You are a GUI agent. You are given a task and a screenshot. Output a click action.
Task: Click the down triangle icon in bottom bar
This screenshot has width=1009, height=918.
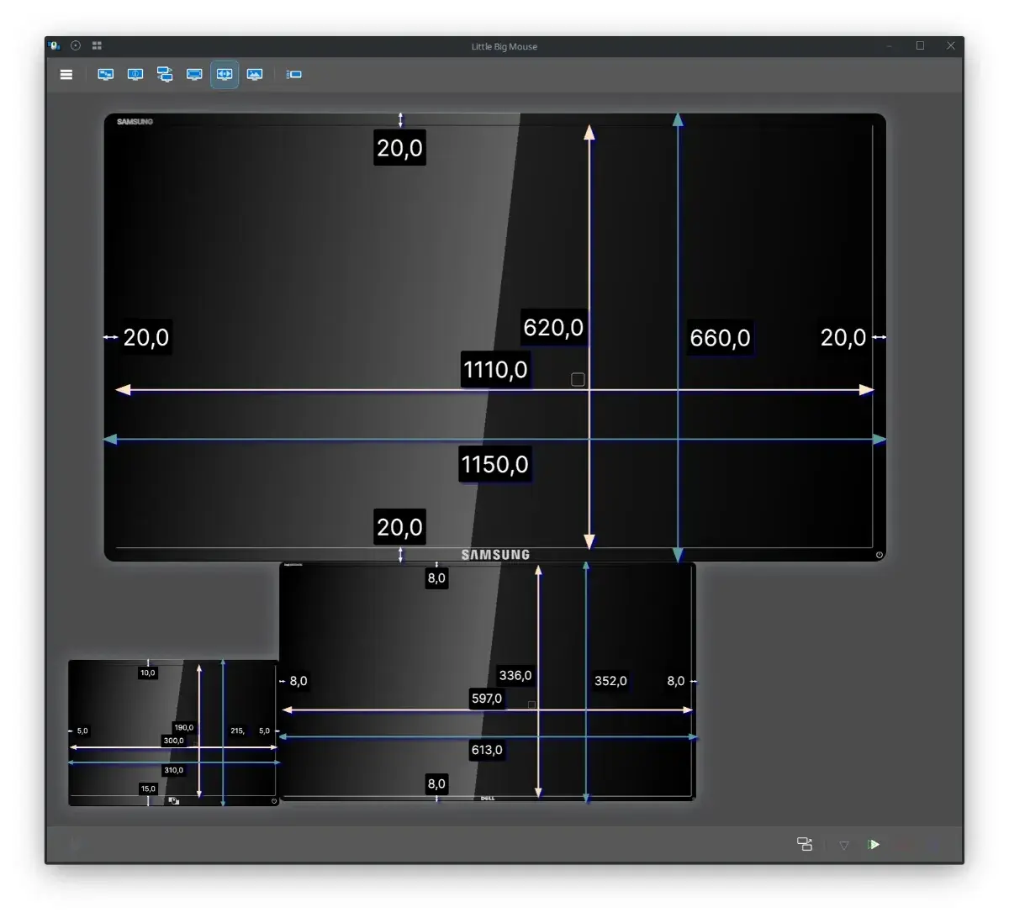(x=844, y=845)
